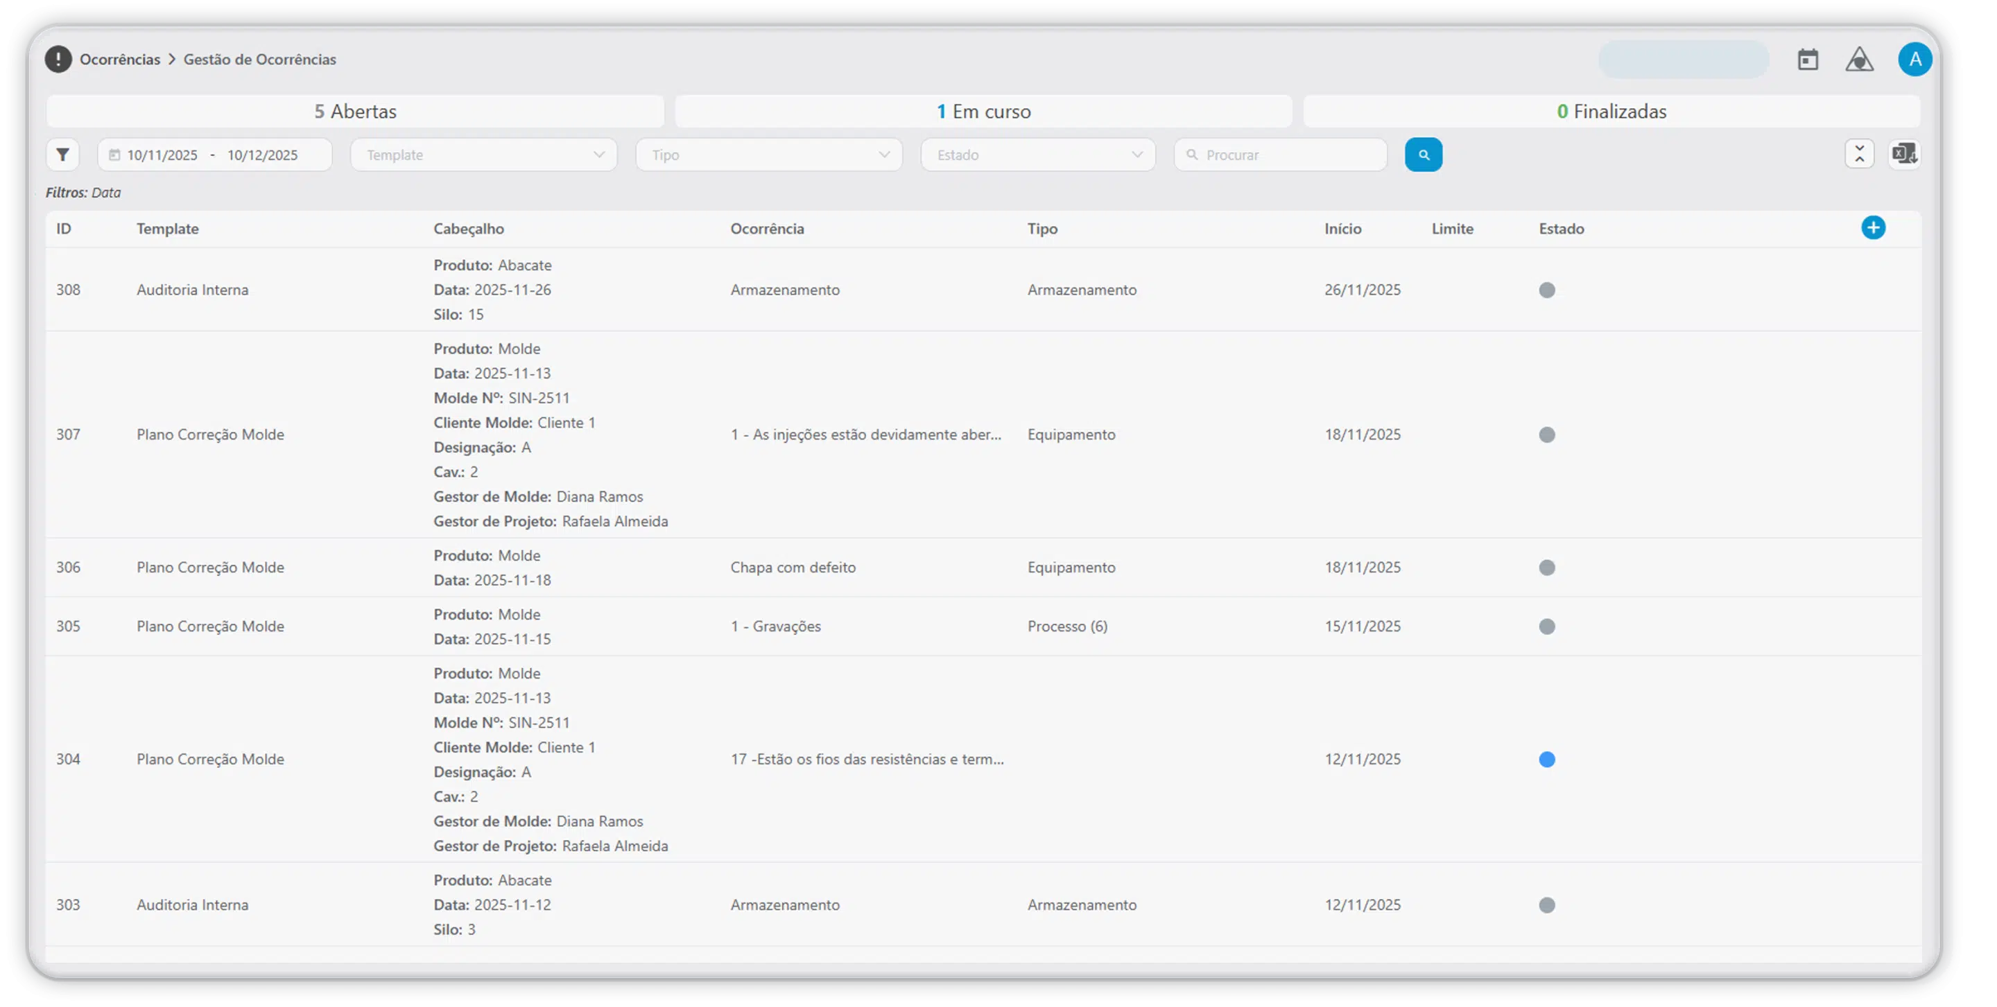Viewport: 1997px width, 1007px height.
Task: Show the "0 Finalizadas" tab
Action: tap(1611, 112)
